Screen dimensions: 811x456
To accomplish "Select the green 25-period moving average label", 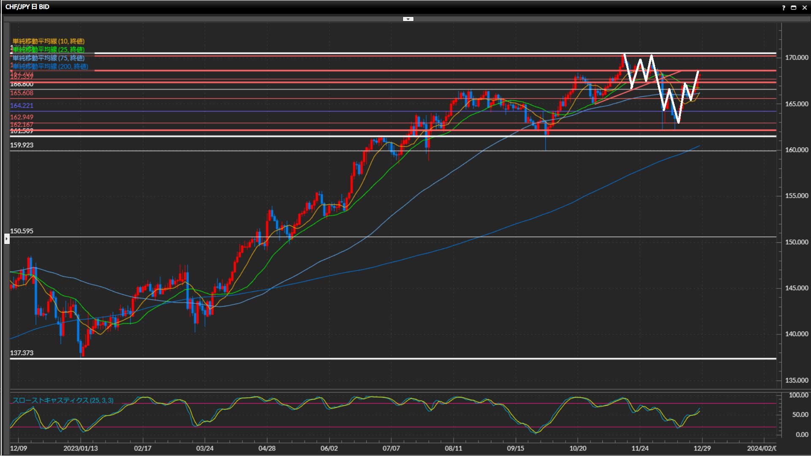I will click(x=48, y=49).
